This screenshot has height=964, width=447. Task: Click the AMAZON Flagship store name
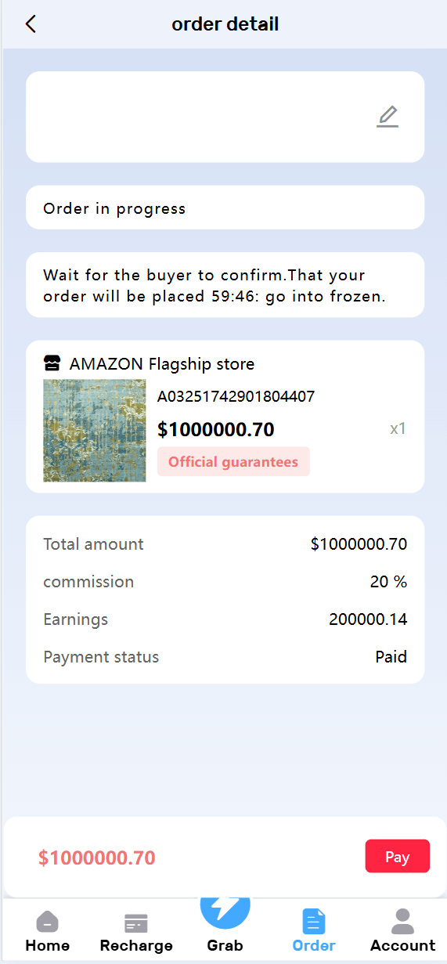click(162, 364)
